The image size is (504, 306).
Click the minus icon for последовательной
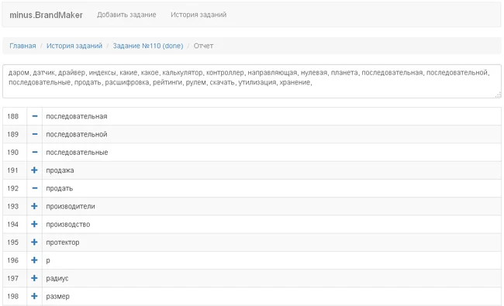tap(35, 134)
